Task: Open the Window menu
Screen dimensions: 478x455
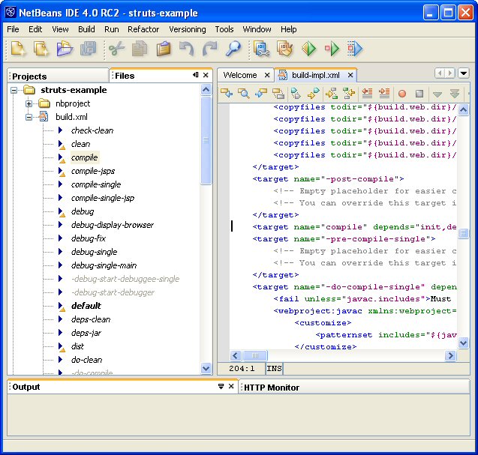Action: pos(257,29)
